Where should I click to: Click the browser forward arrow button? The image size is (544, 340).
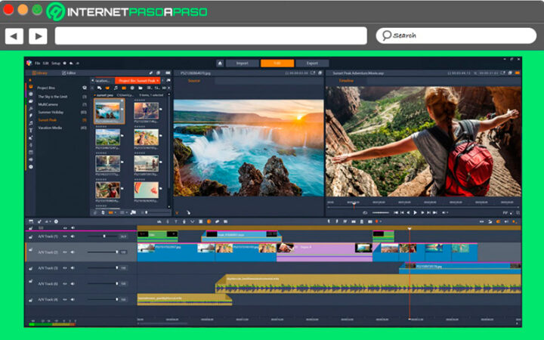coord(38,36)
